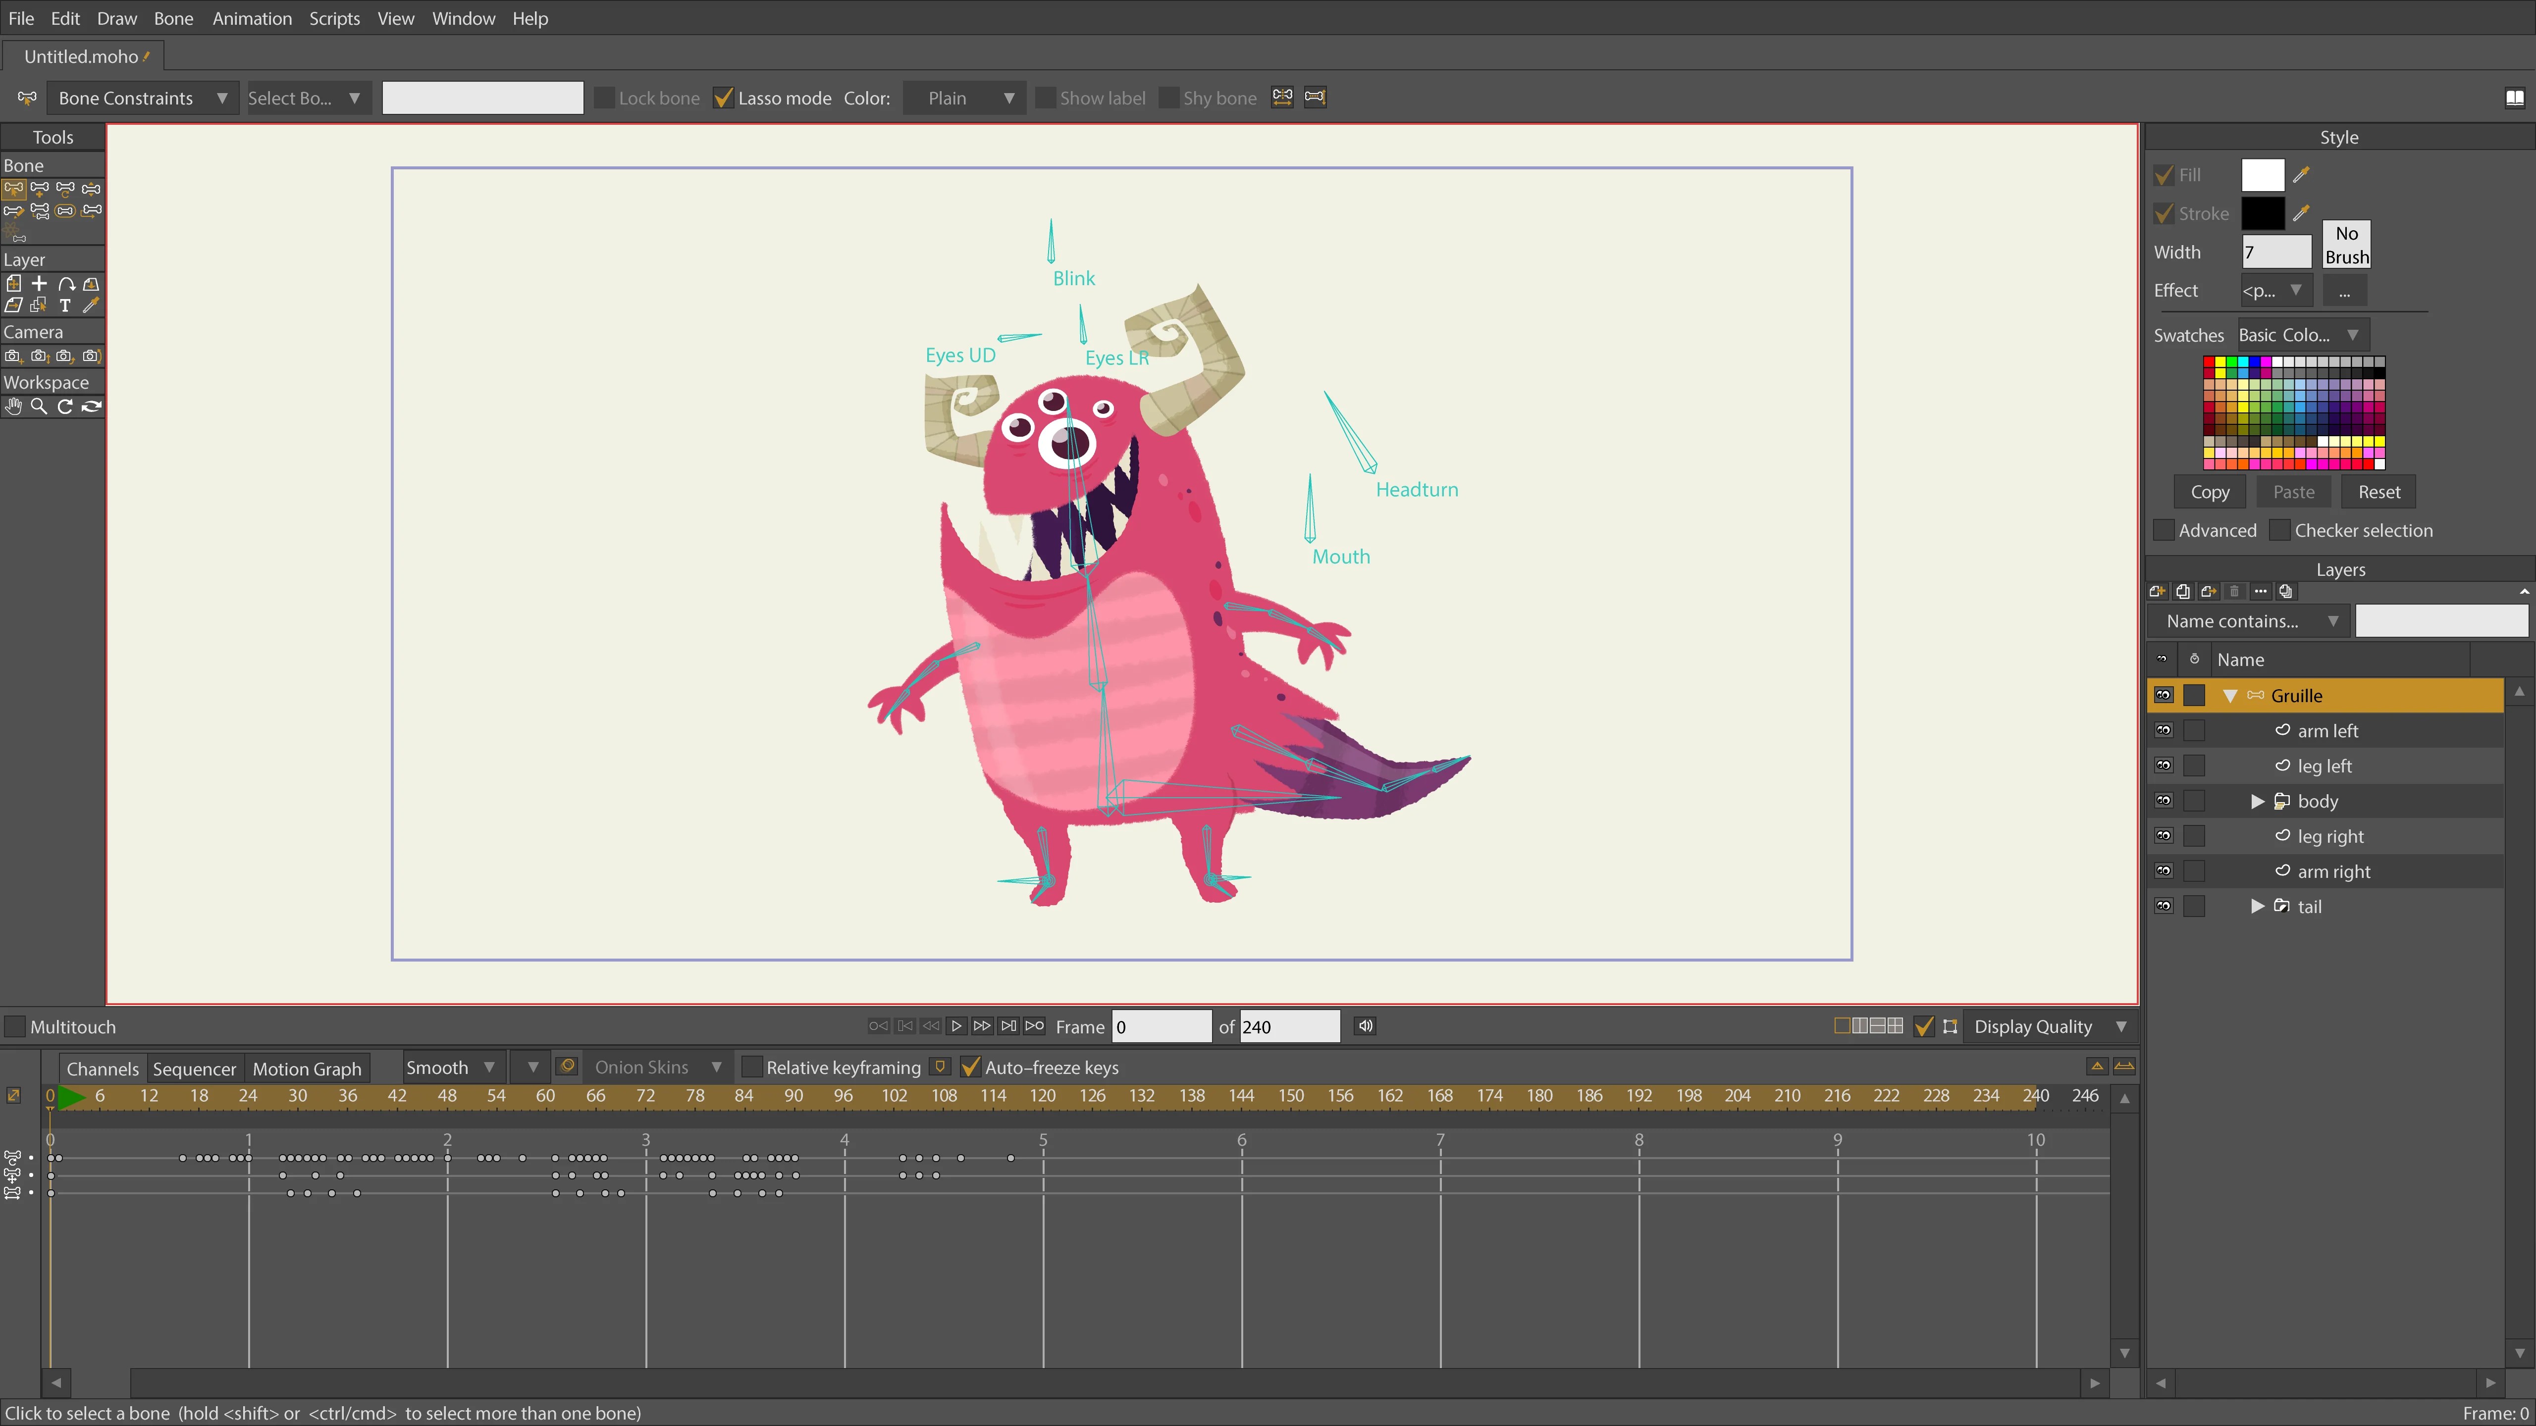The width and height of the screenshot is (2536, 1426).
Task: Enable Relative keyframing checkbox
Action: 752,1068
